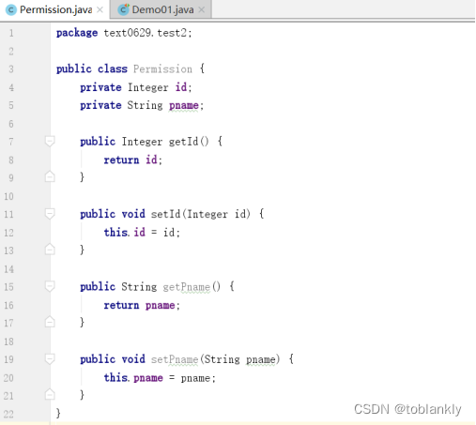Click 'Integer' type on line 4
The height and width of the screenshot is (425, 476).
[x=148, y=87]
